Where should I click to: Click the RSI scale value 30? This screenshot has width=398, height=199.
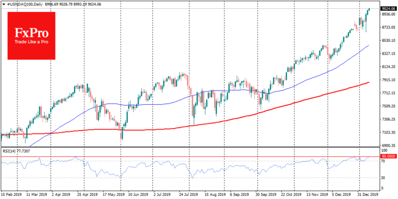384,178
